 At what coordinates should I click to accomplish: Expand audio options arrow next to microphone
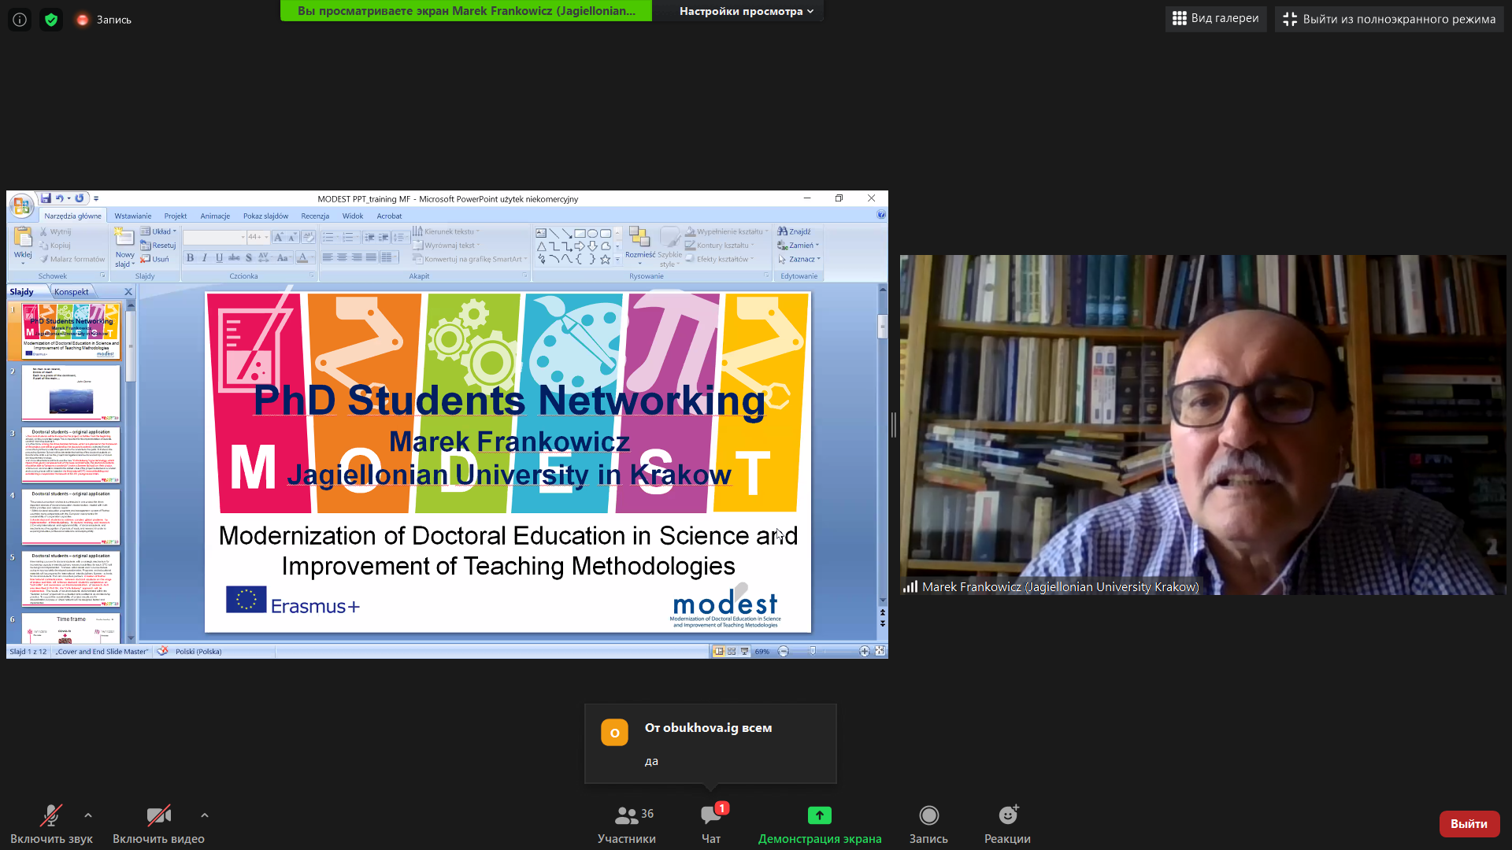(88, 815)
